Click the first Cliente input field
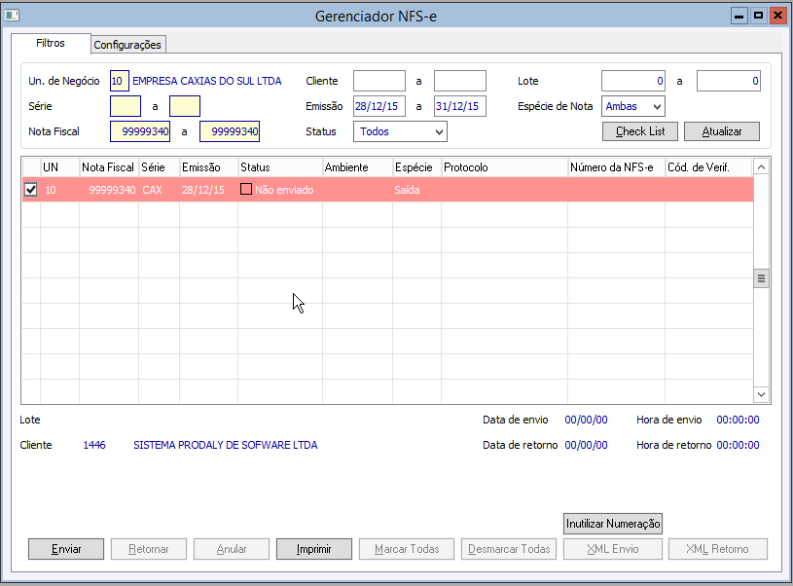This screenshot has height=586, width=793. click(x=379, y=81)
